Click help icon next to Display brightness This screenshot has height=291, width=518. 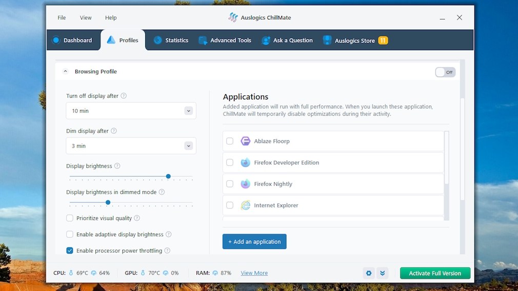click(117, 166)
